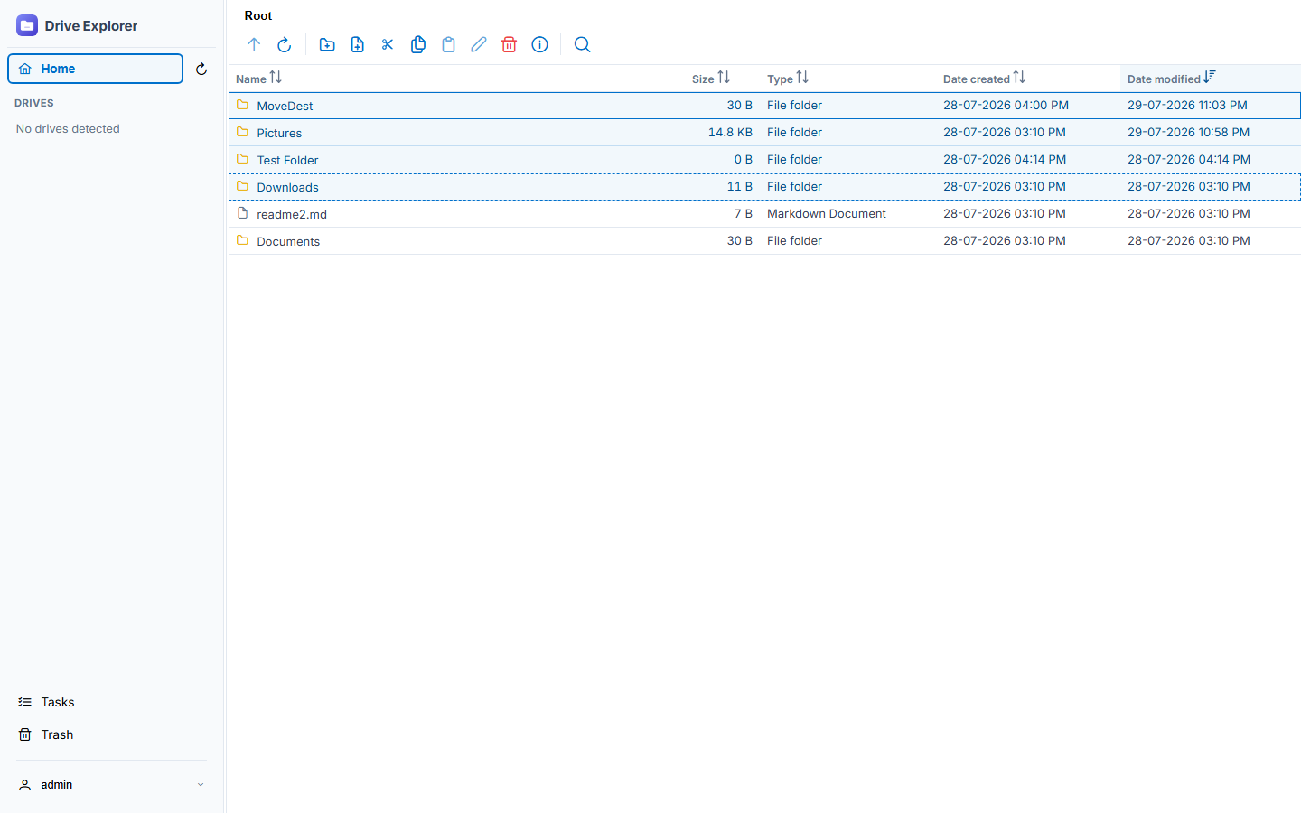Select the Downloads folder name
Viewport: 1301px width, 813px height.
tap(287, 187)
